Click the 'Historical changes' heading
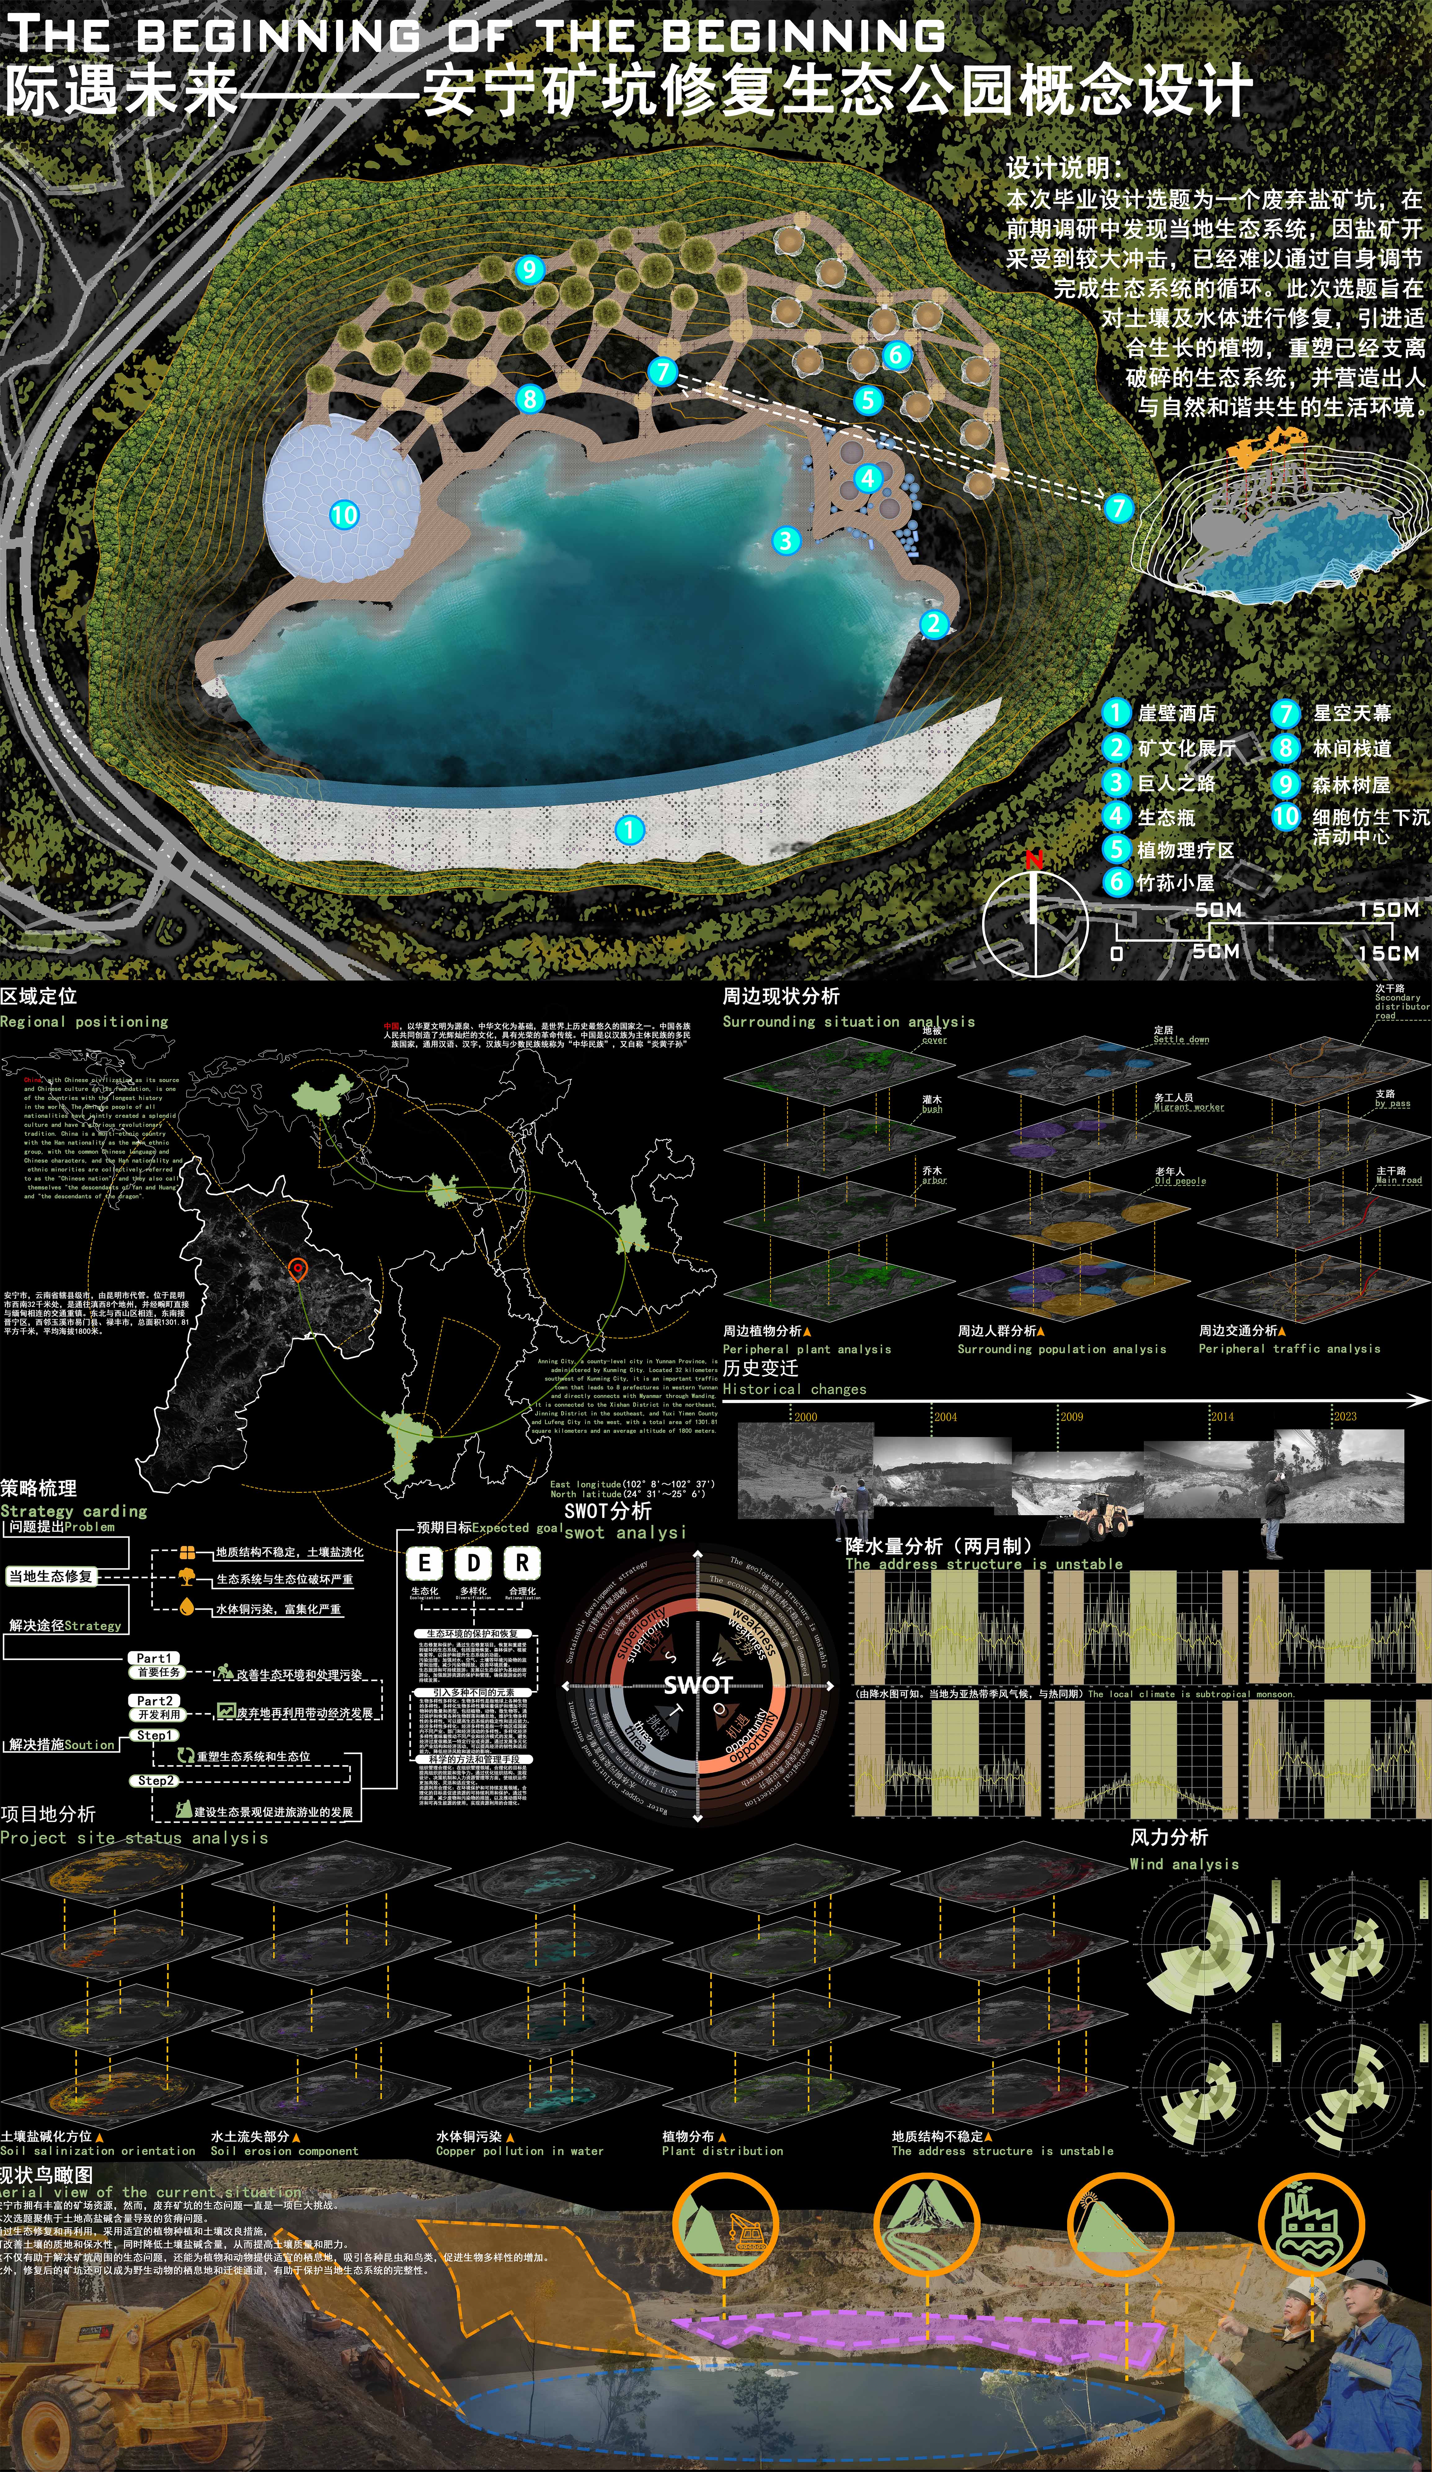The width and height of the screenshot is (1432, 2472). 795,1389
